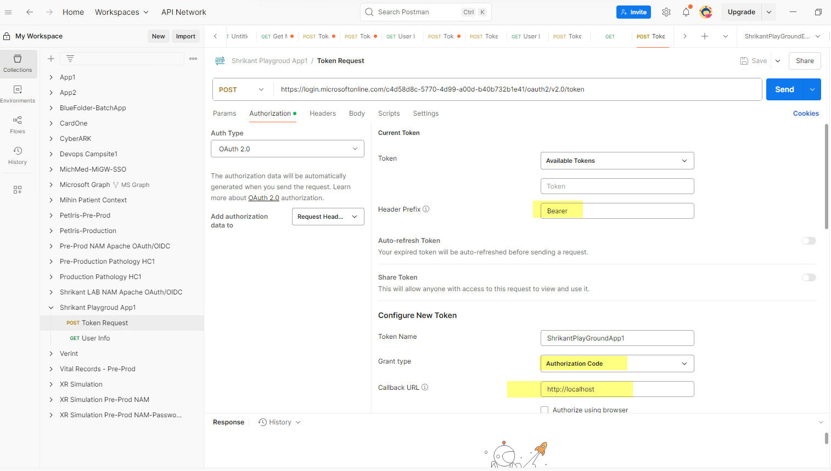Open Environments in sidebar
Viewport: 831px width, 471px height.
coord(18,94)
